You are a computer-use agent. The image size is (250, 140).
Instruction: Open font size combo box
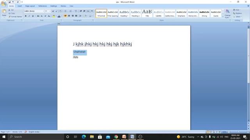tap(48, 11)
